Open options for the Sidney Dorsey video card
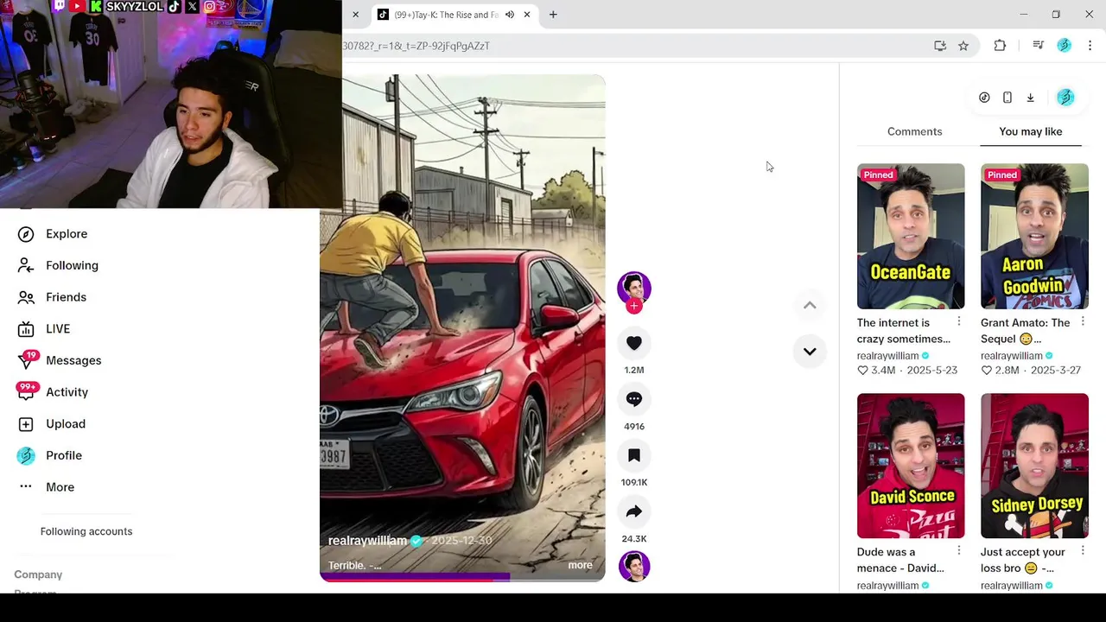1106x622 pixels. point(1083,550)
